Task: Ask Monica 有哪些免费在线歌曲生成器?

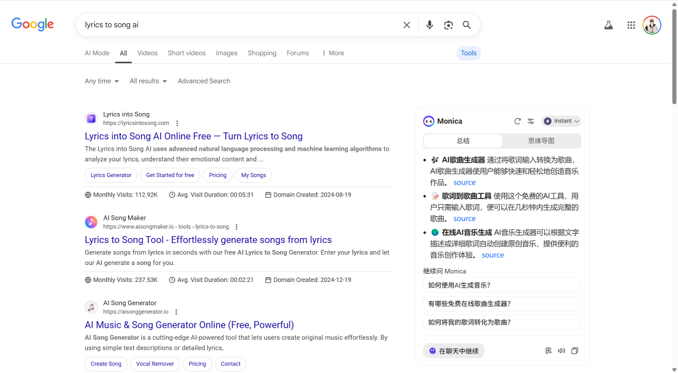Action: click(x=502, y=304)
